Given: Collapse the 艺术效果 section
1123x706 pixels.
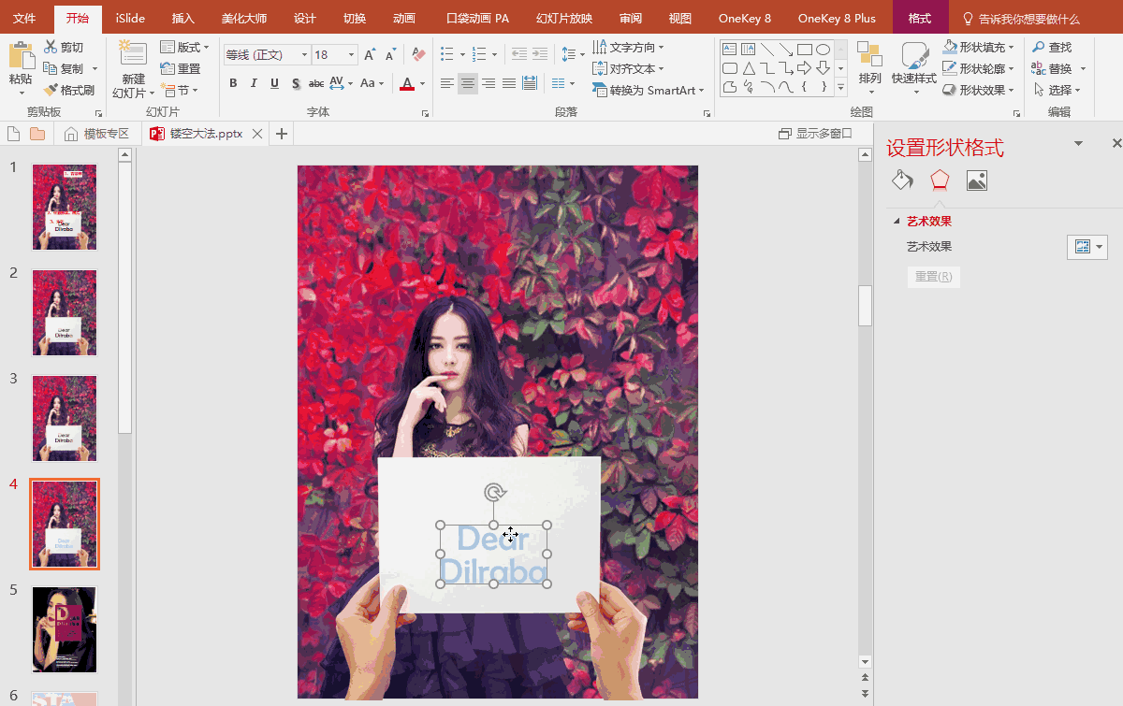Looking at the screenshot, I should coord(897,222).
